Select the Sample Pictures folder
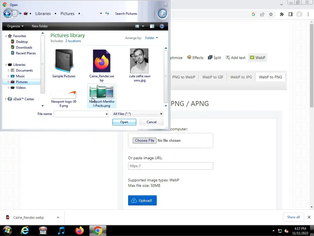The image size is (314, 236). (x=64, y=64)
